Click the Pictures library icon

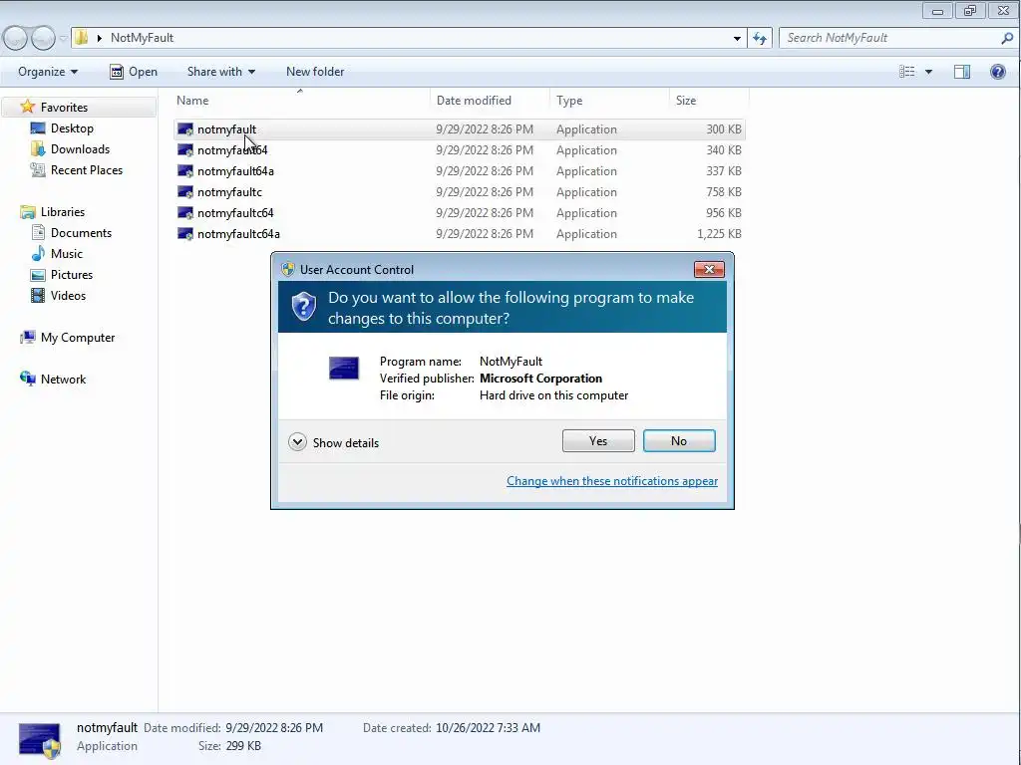pyautogui.click(x=39, y=275)
